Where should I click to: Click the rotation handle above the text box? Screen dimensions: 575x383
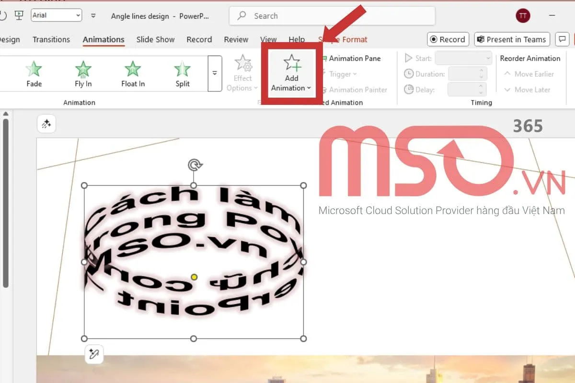point(194,165)
